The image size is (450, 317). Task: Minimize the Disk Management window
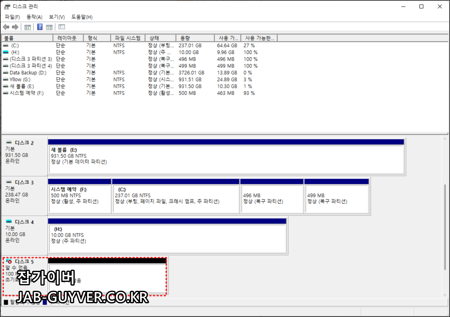[x=403, y=6]
